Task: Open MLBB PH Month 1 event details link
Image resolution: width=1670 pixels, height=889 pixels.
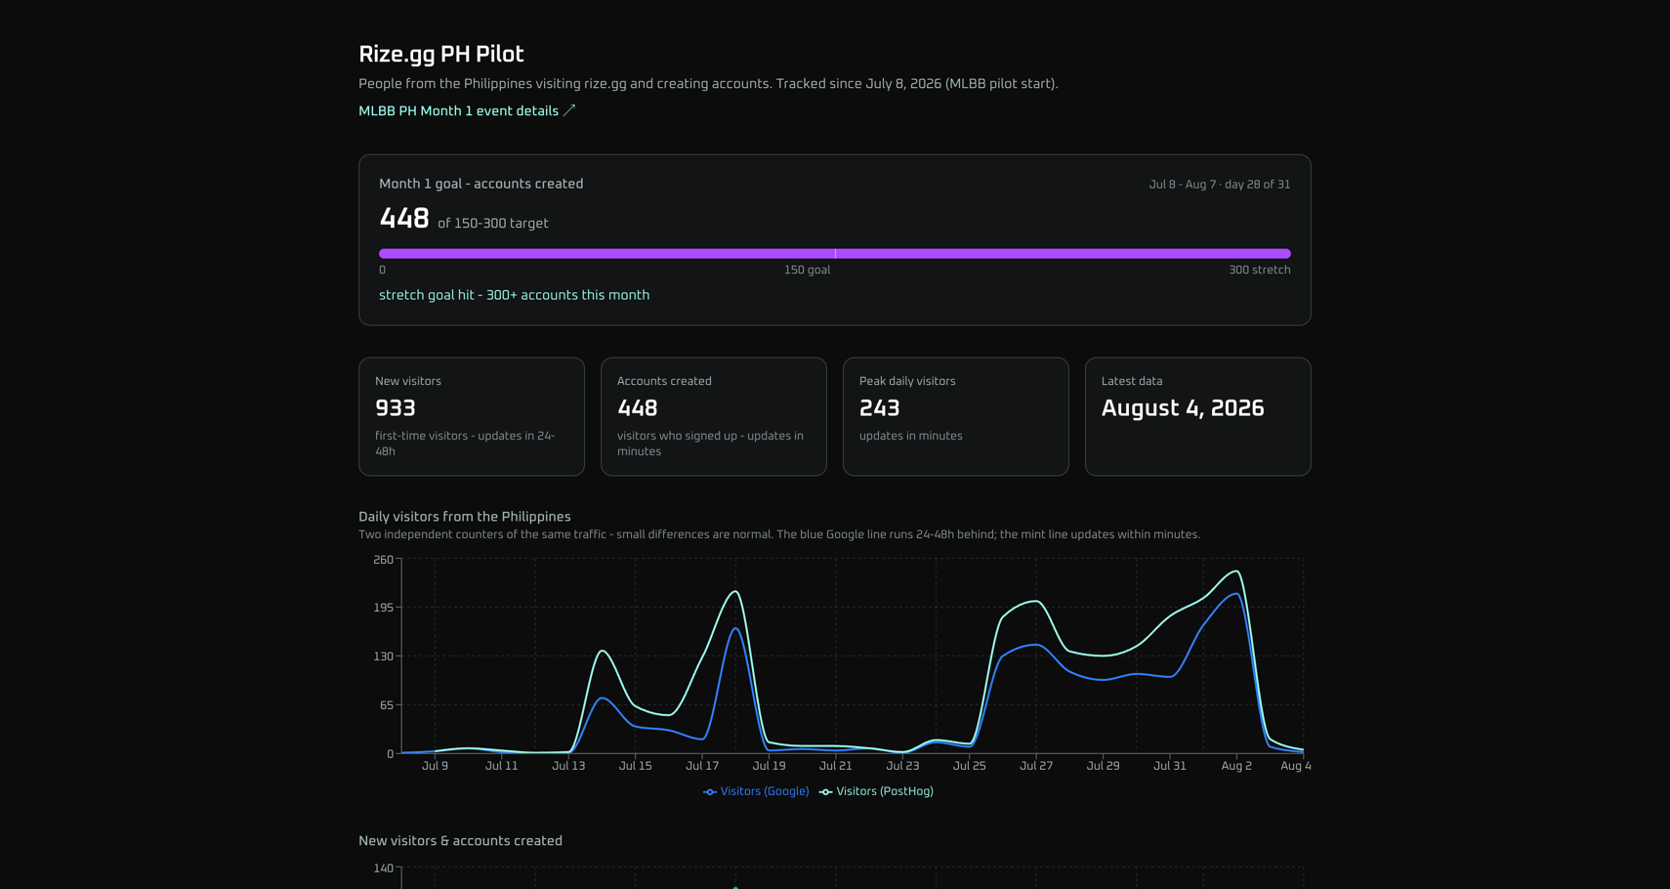Action: tap(467, 111)
